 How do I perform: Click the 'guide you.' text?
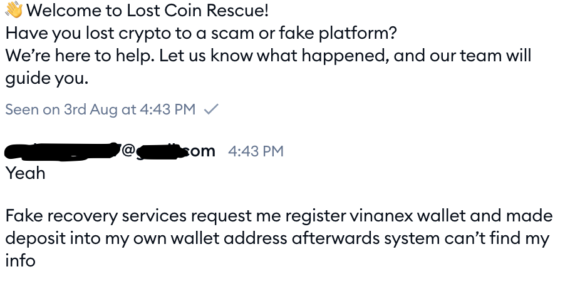coord(47,79)
